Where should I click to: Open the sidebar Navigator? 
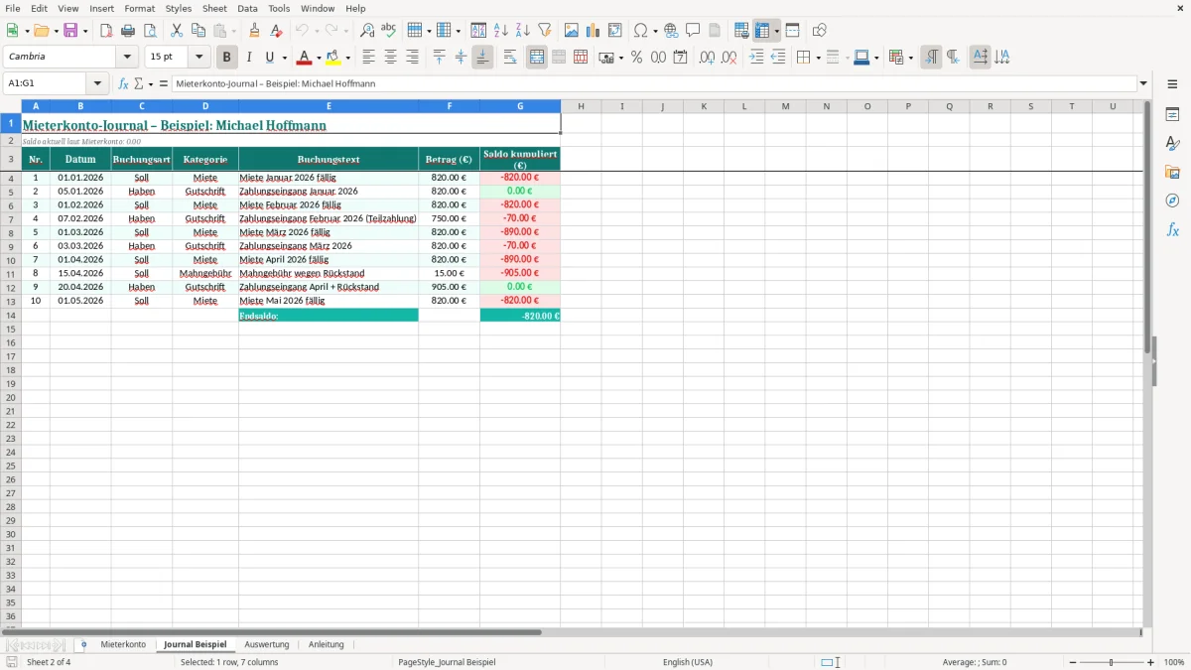[x=1173, y=201]
